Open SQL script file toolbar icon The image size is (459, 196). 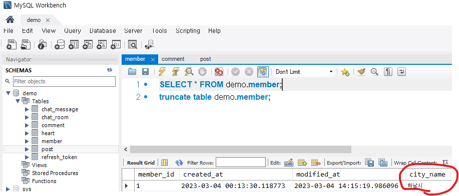26,44
